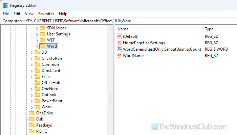
Task: Select the Outlook key label
Action: click(x=49, y=95)
